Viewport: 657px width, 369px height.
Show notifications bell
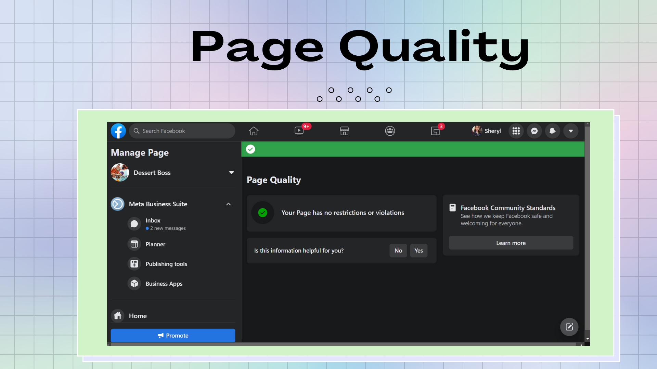tap(552, 131)
